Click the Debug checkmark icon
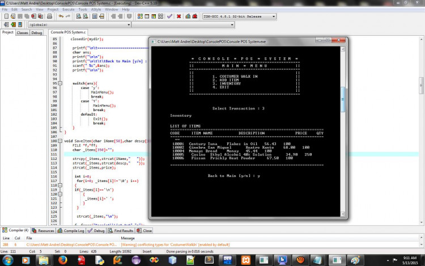This screenshot has height=266, width=425. 169,16
